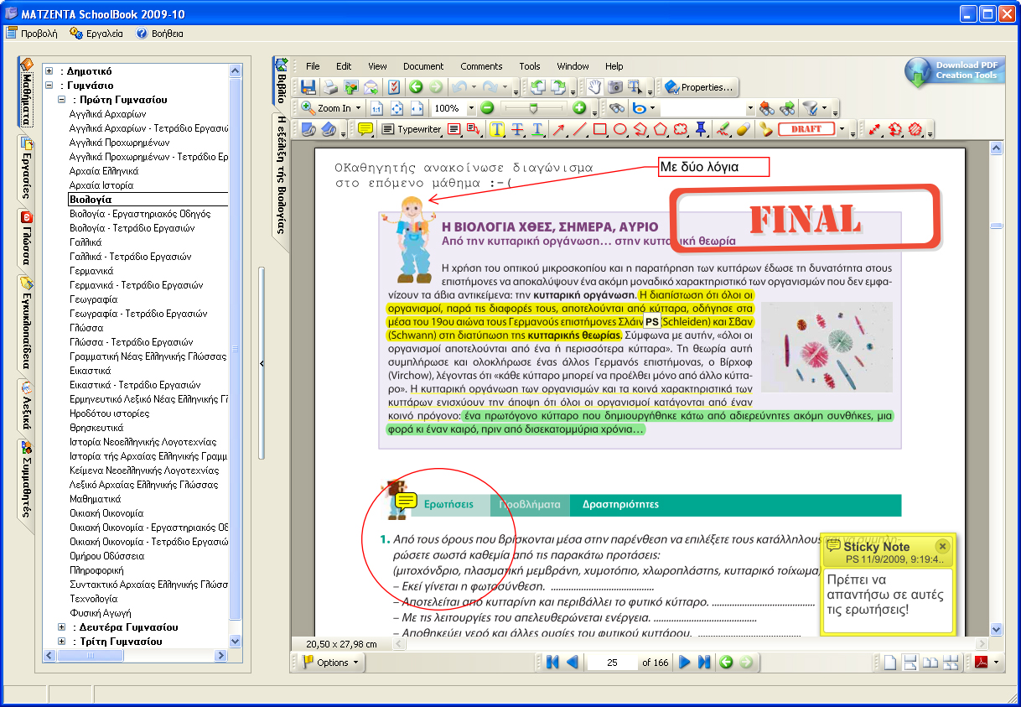Expand the Δημοτικό tree node
The image size is (1021, 707).
coord(49,71)
